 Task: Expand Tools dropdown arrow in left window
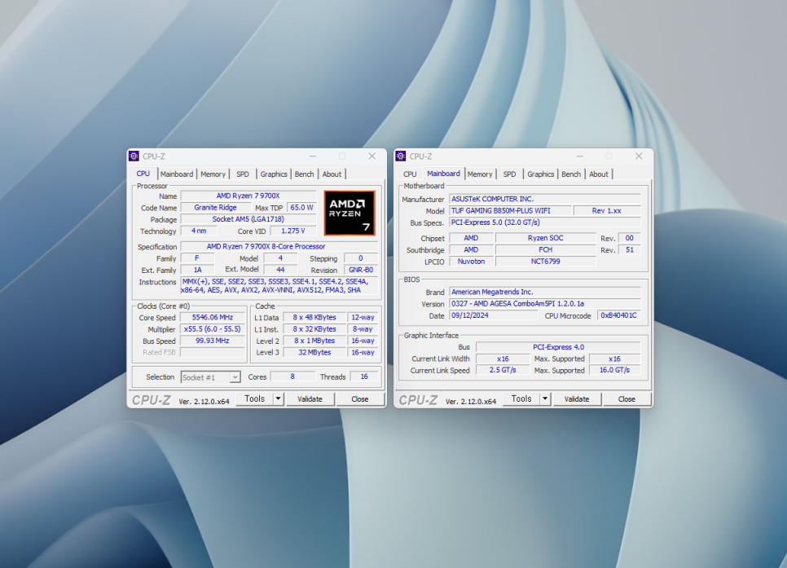279,398
